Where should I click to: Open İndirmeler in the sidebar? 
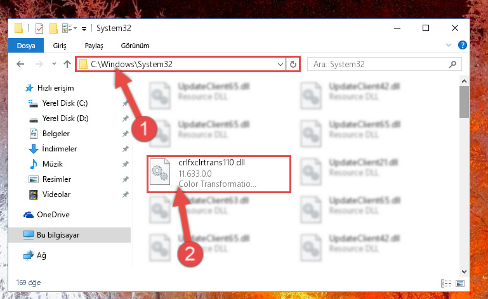tap(60, 149)
